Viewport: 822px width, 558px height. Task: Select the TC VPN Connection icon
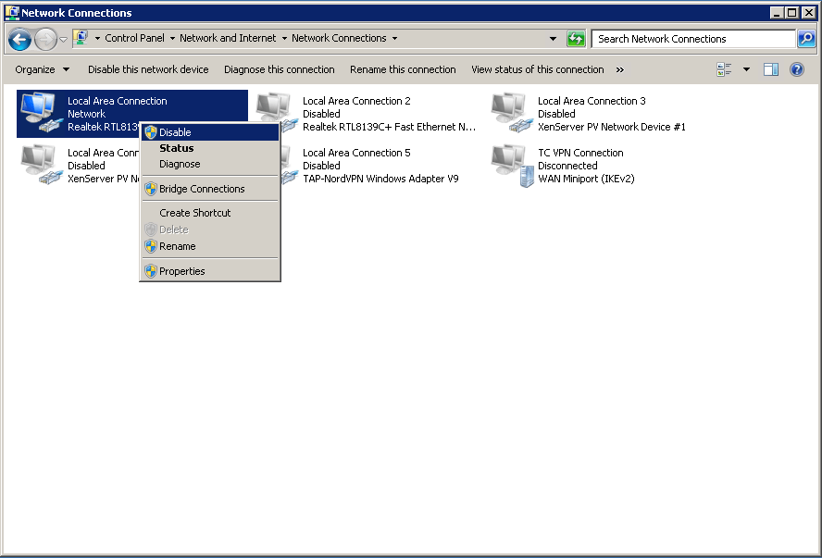point(509,165)
